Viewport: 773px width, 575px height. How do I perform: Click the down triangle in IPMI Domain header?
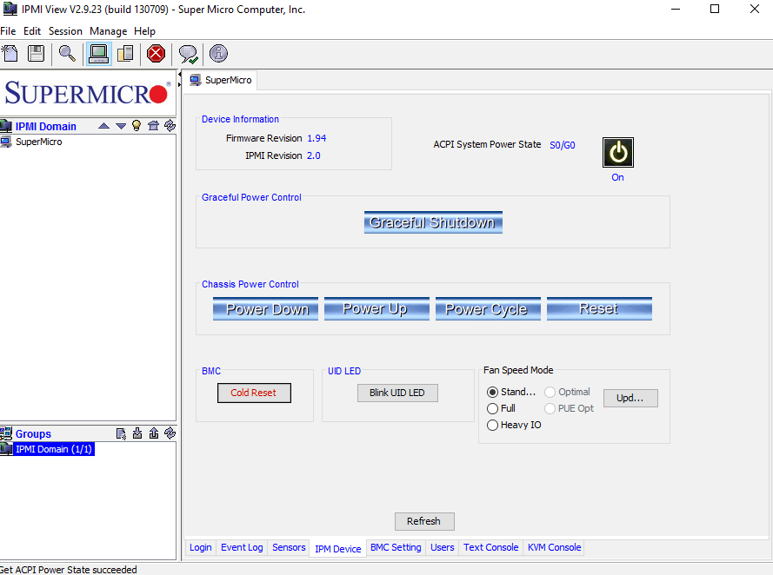[x=121, y=126]
